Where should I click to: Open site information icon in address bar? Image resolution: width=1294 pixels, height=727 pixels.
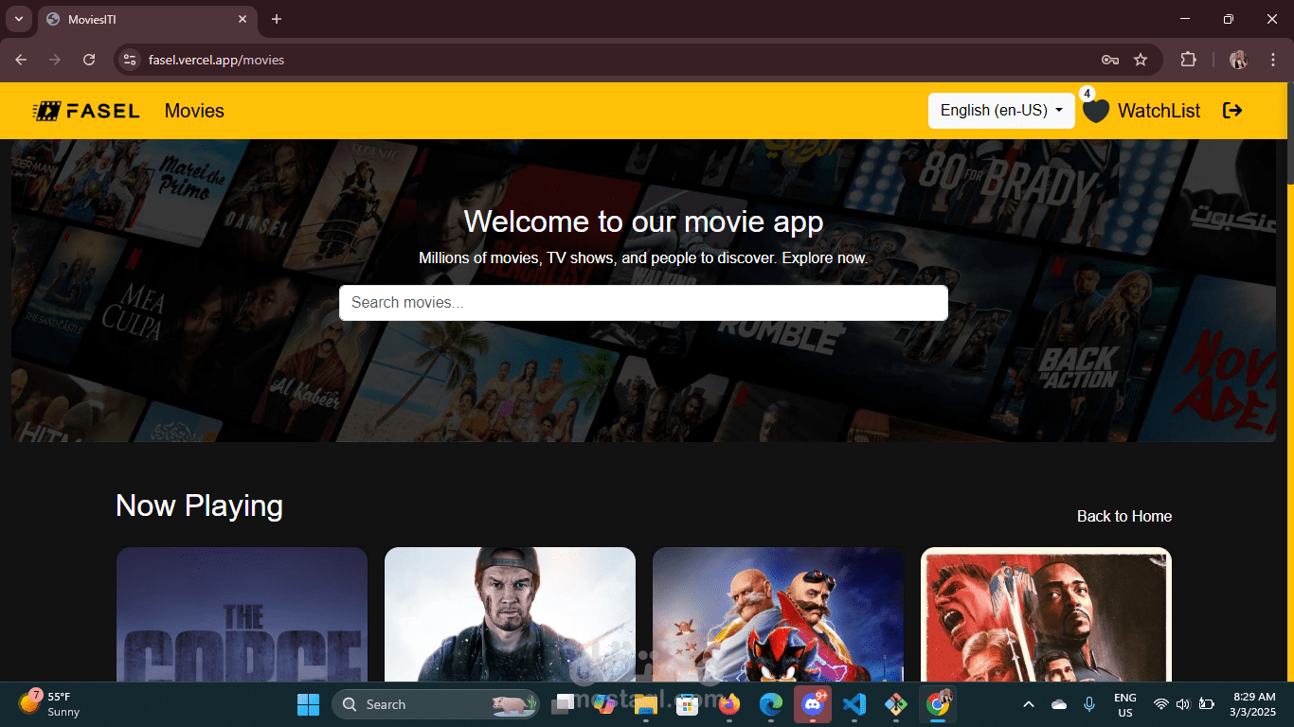tap(131, 60)
